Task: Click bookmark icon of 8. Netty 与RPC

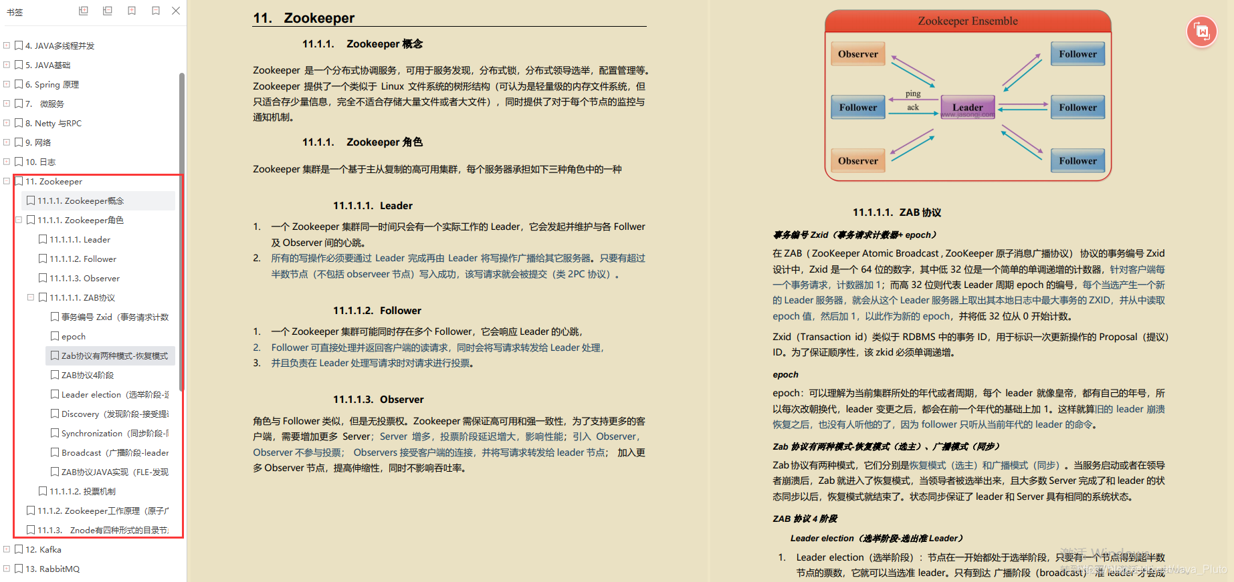Action: point(19,123)
